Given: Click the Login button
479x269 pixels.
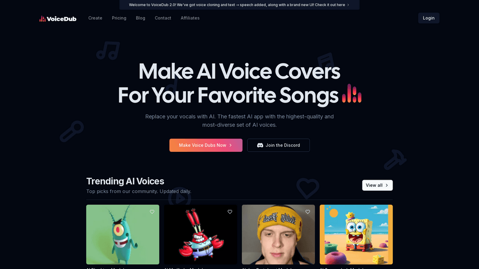Looking at the screenshot, I should [428, 18].
